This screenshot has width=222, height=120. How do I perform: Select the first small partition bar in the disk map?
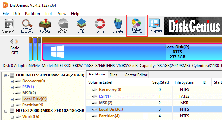pos(31,49)
